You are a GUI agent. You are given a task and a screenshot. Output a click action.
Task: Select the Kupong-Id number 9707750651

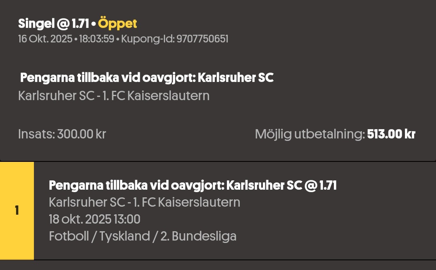[x=202, y=39]
